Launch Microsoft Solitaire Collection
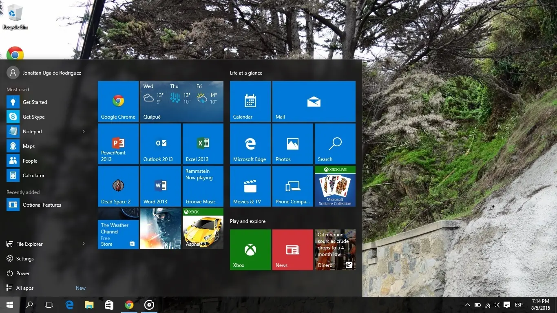This screenshot has width=557, height=313. coord(335,186)
